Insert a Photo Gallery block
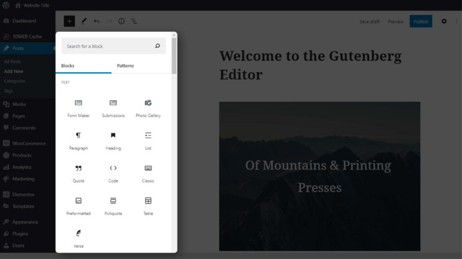The image size is (462, 259). pyautogui.click(x=148, y=108)
